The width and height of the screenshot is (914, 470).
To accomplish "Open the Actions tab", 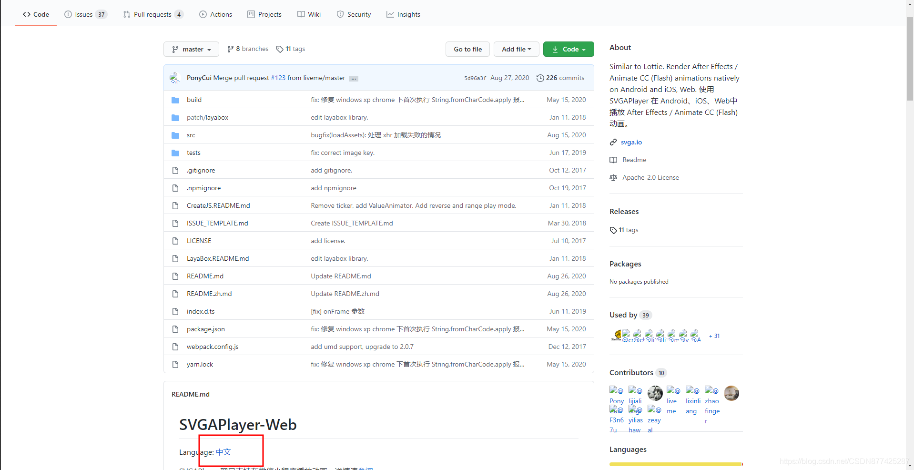I will click(216, 14).
